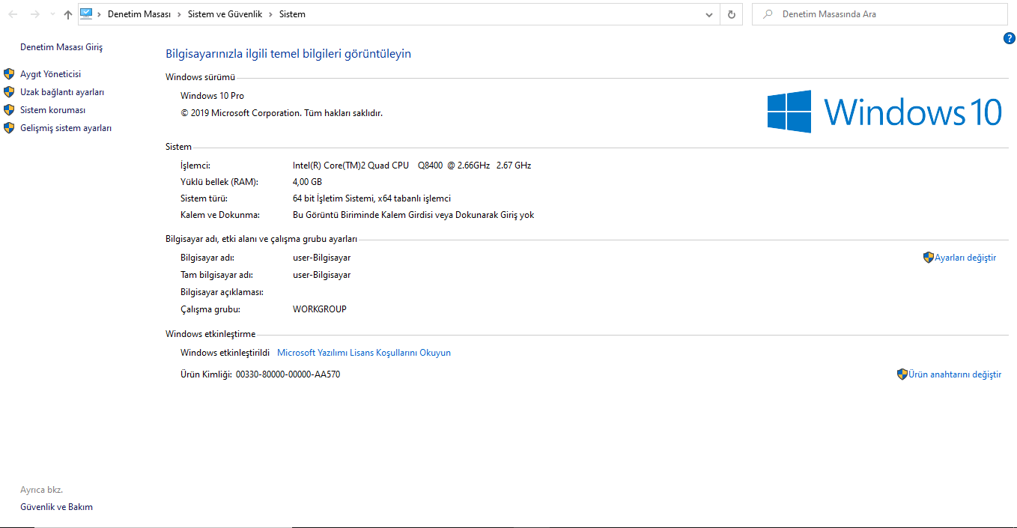Screen dimensions: 1017x528
Task: Expand chevron after Denetim Masası breadcrumb
Action: point(179,14)
